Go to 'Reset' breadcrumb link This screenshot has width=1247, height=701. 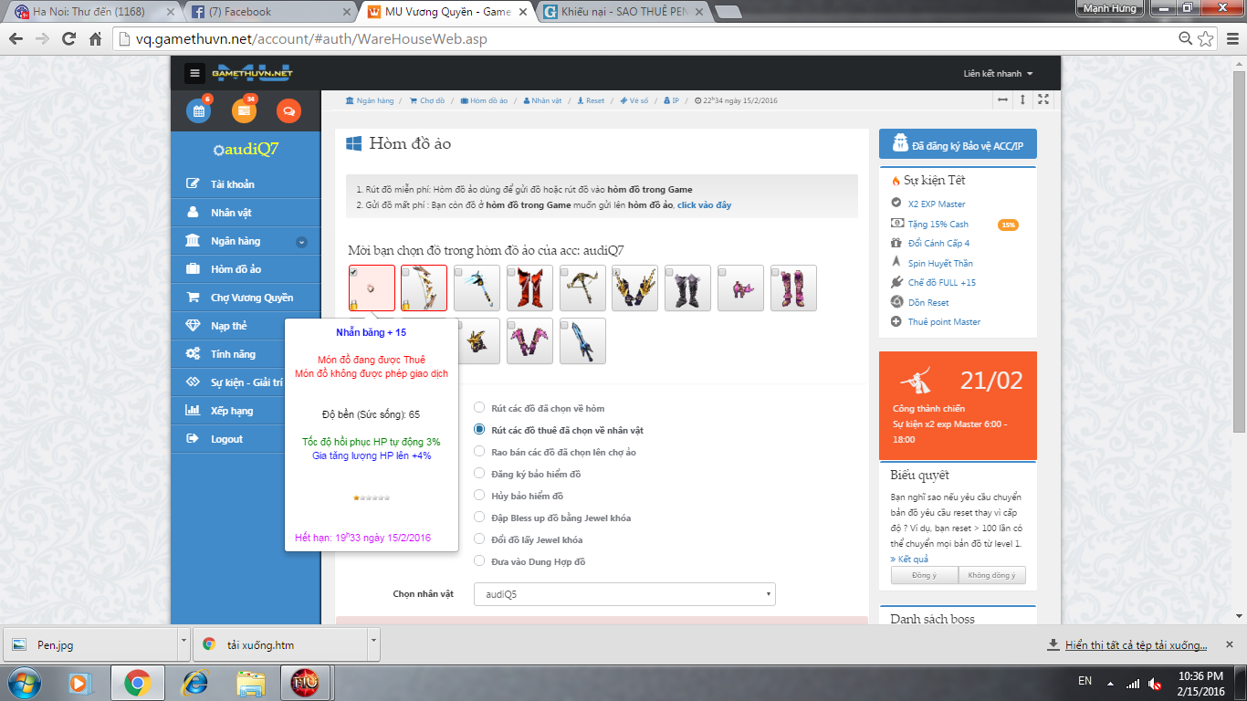click(x=591, y=100)
